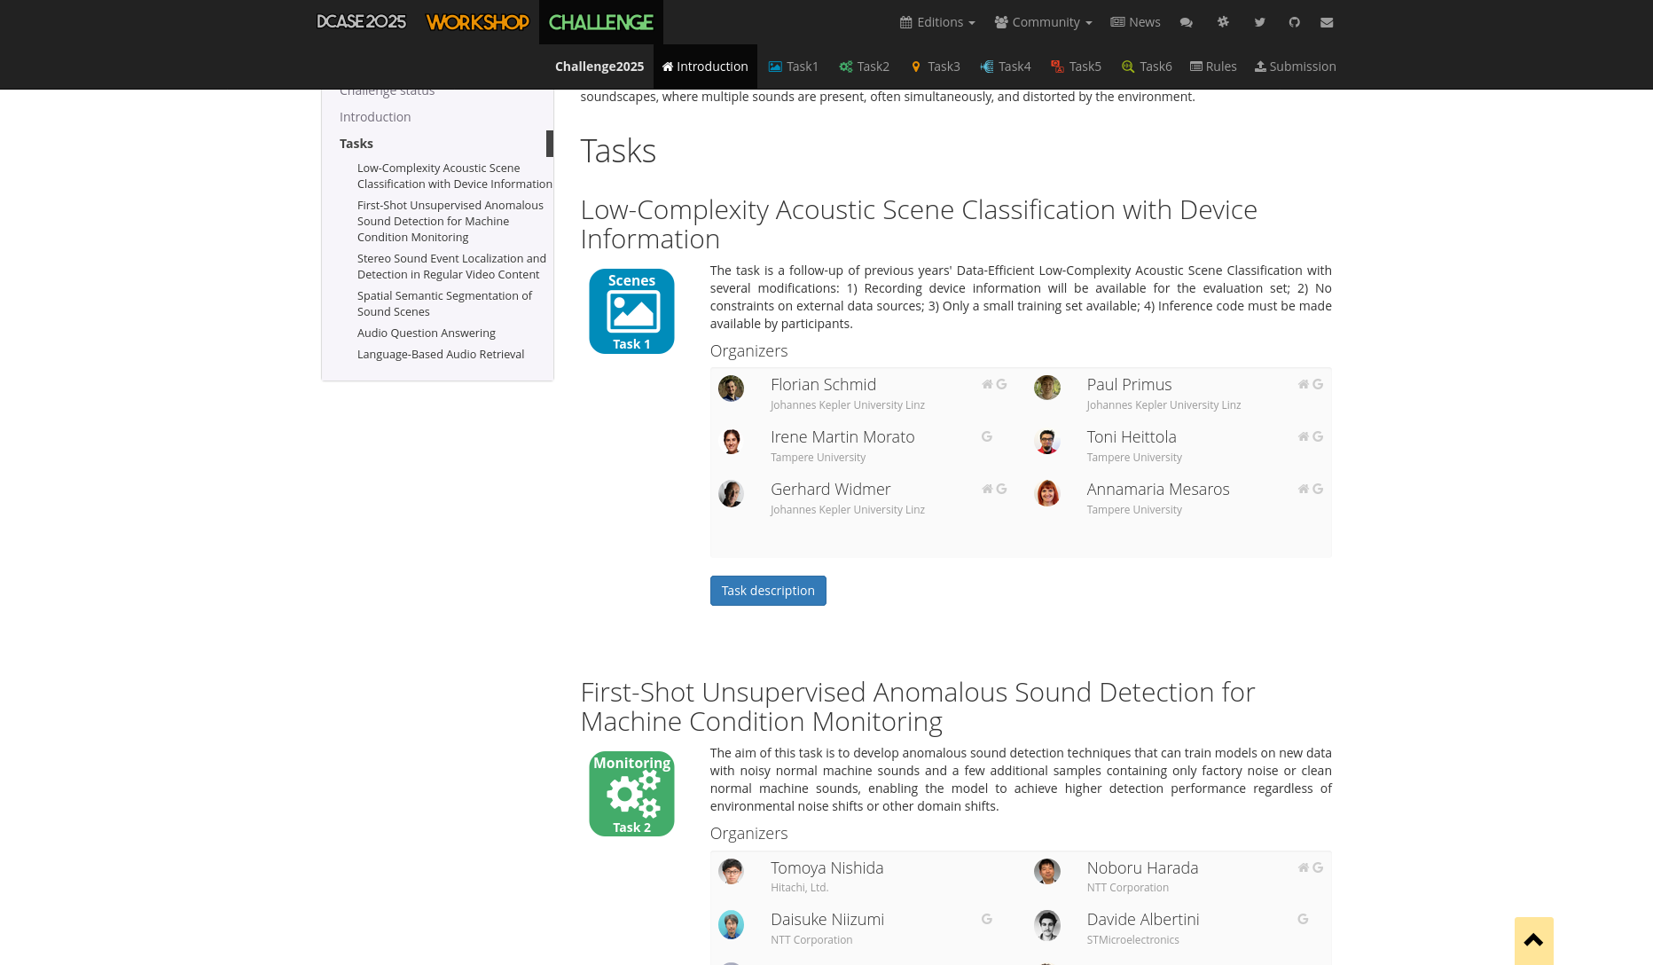The image size is (1653, 965).
Task: Click the DCASE2025 logo
Action: 362,22
